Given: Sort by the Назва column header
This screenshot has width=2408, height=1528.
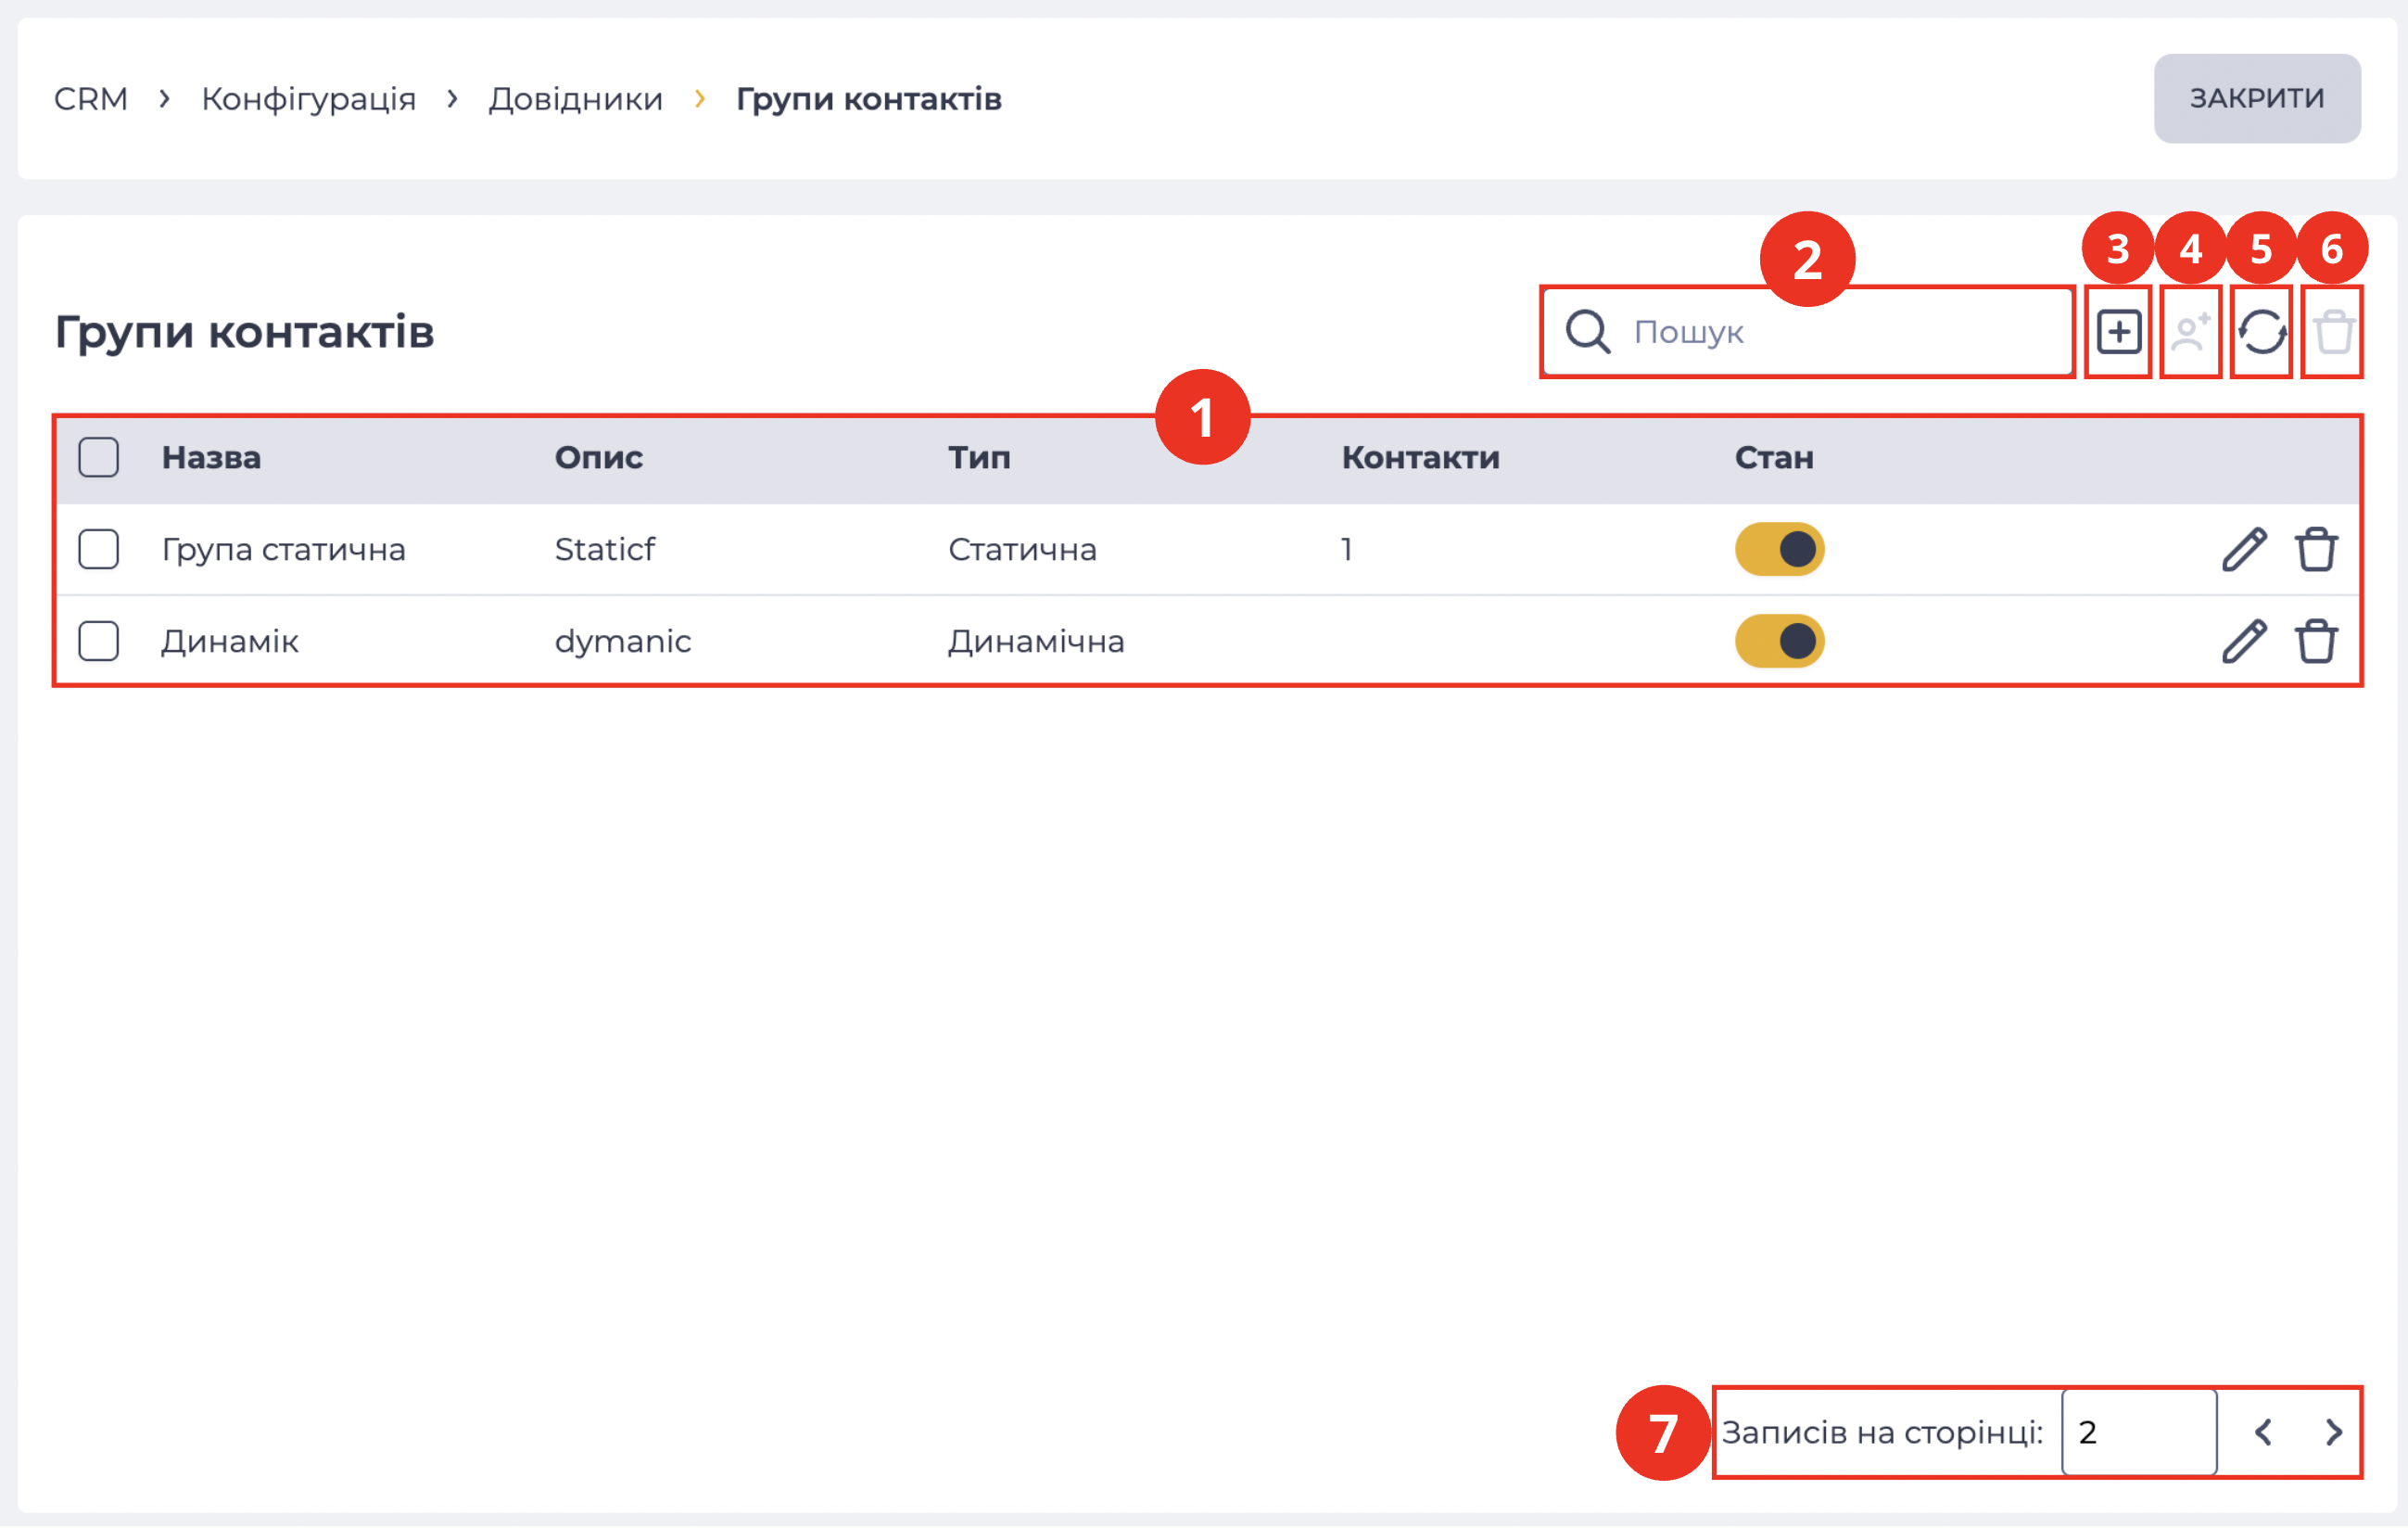Looking at the screenshot, I should tap(211, 457).
